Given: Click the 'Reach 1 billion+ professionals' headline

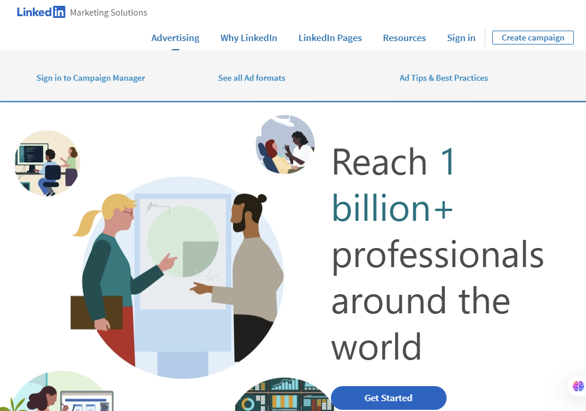Looking at the screenshot, I should point(437,254).
